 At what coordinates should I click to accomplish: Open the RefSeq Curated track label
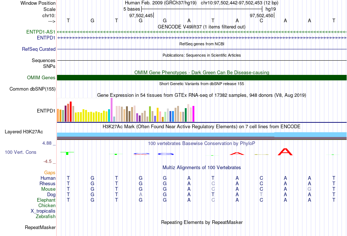[39, 49]
